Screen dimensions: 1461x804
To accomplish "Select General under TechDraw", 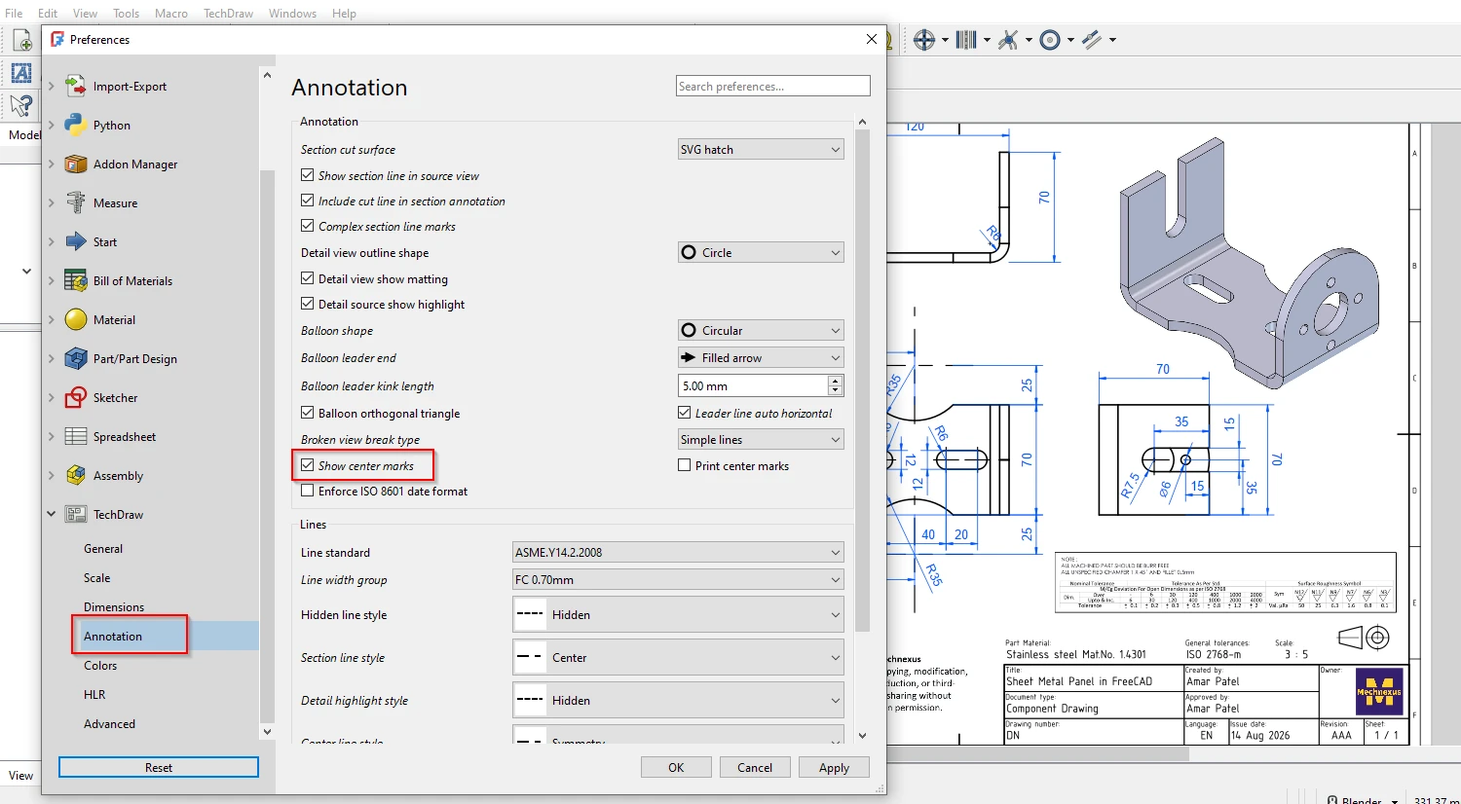I will [x=103, y=548].
